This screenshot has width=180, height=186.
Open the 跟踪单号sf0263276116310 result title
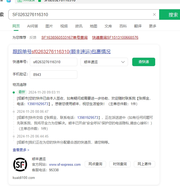61,52
